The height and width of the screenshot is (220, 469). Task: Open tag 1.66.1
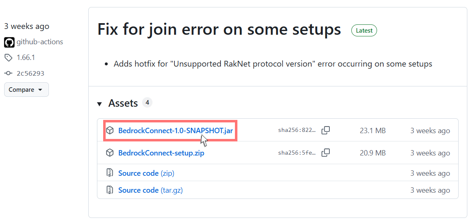point(26,57)
